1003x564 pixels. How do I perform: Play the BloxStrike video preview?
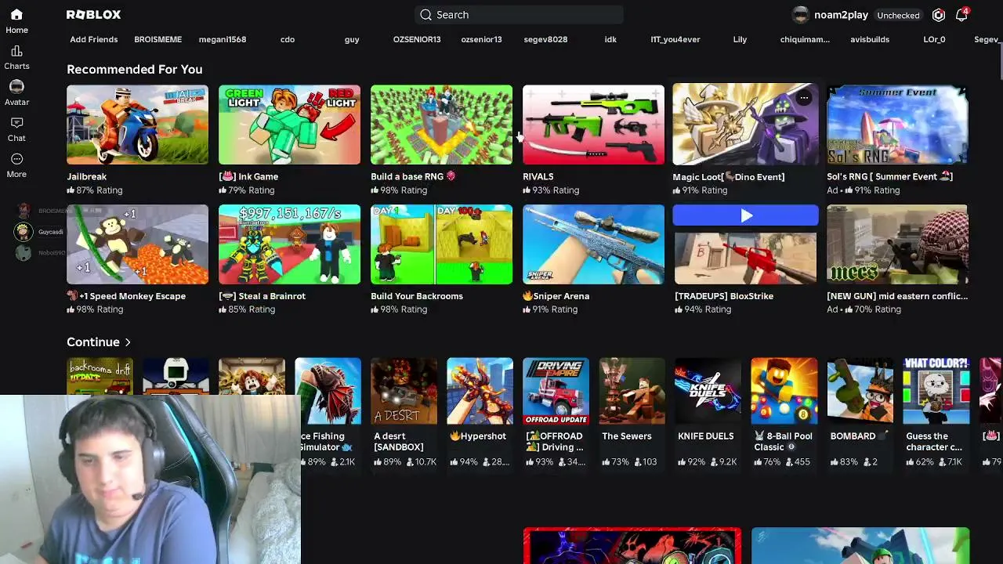[745, 215]
